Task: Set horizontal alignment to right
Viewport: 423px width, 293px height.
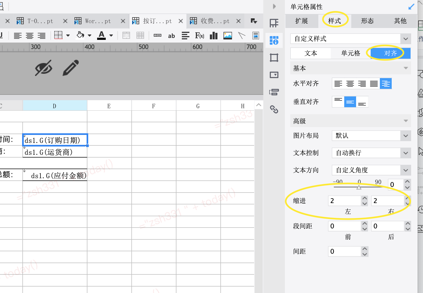Action: pos(362,83)
